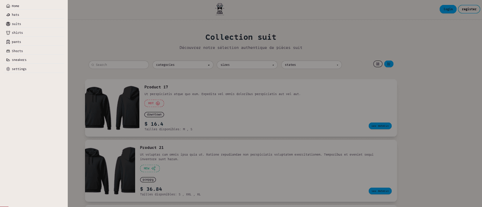Click the fire icon on HOT badge
The width and height of the screenshot is (482, 207).
[158, 103]
